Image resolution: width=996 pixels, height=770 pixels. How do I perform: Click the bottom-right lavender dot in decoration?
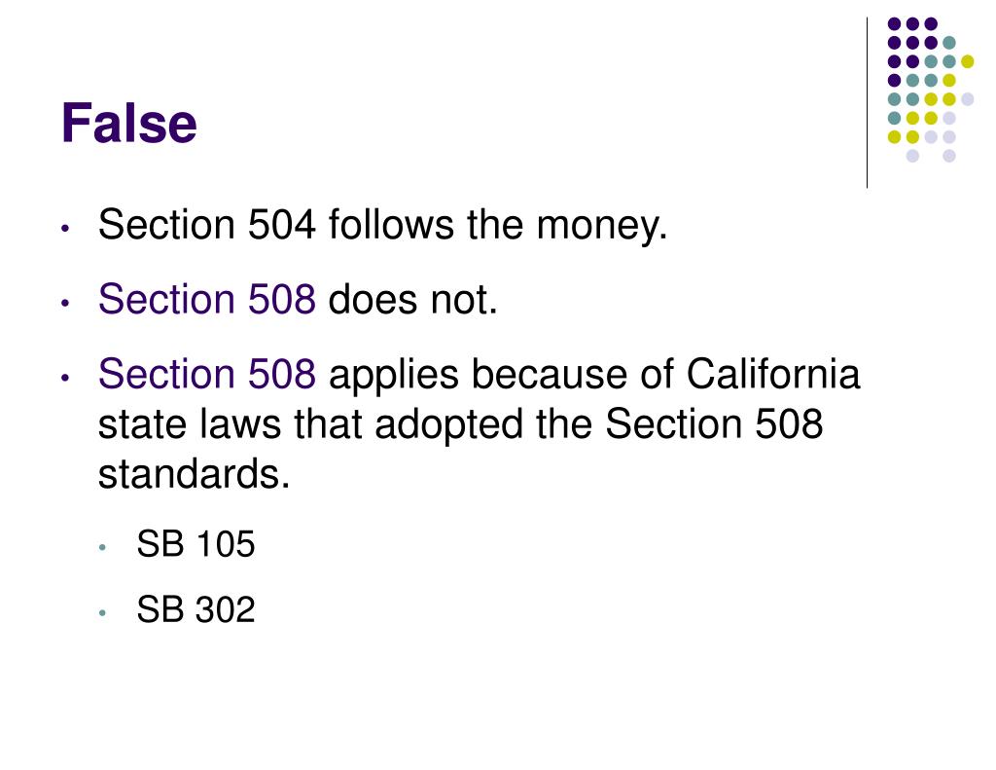pyautogui.click(x=949, y=156)
